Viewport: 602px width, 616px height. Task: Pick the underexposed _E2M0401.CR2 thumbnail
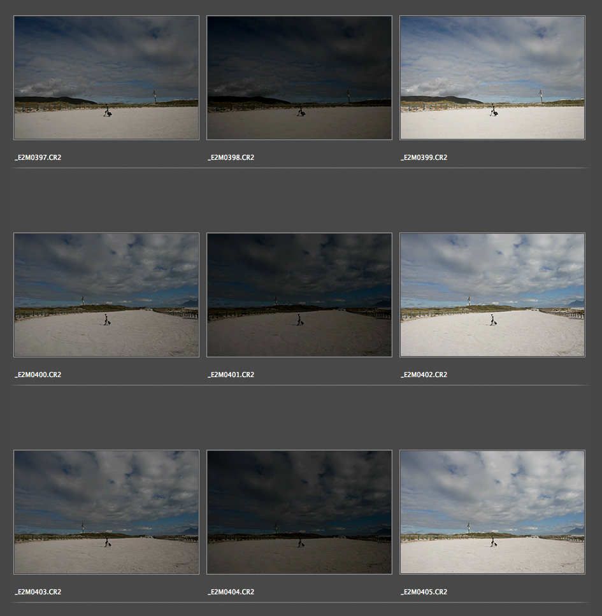click(x=299, y=295)
